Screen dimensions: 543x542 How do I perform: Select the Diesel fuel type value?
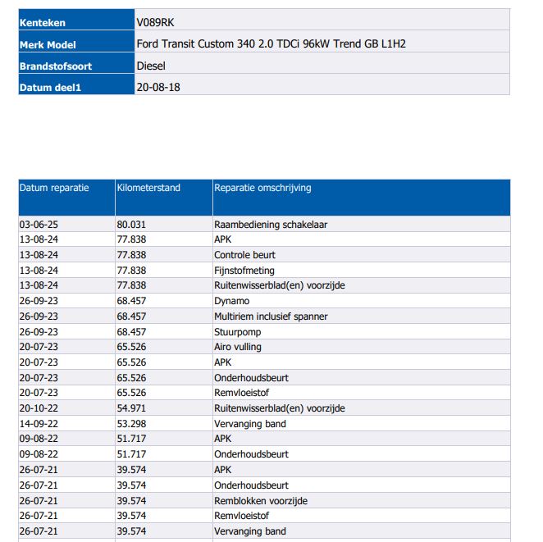click(x=151, y=66)
